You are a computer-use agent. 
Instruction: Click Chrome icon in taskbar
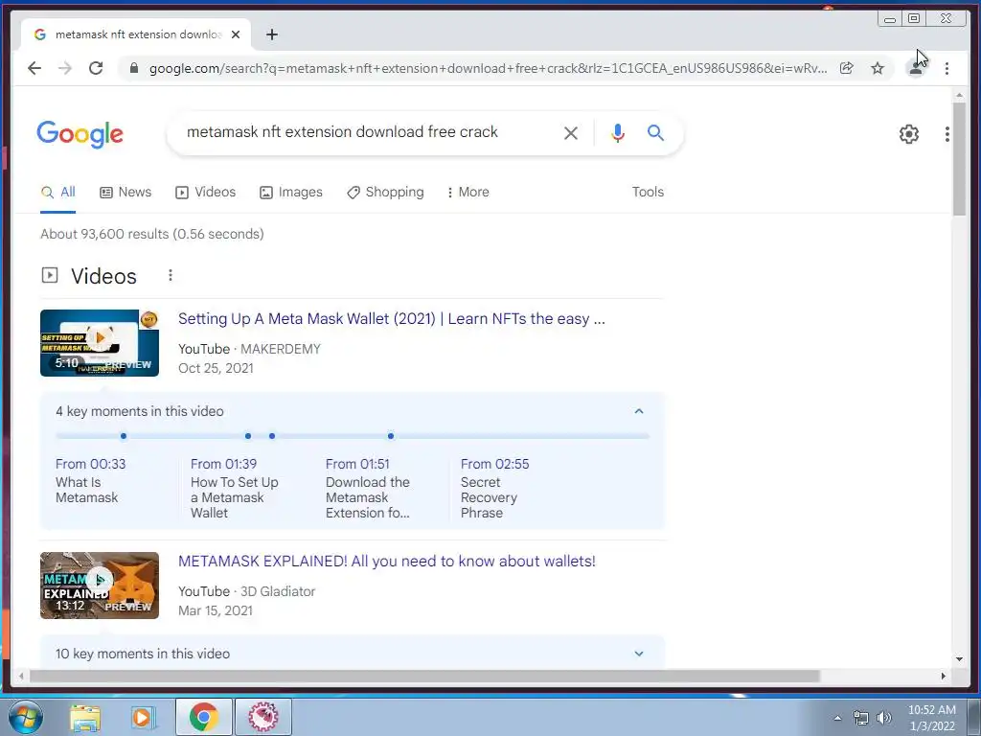pyautogui.click(x=203, y=717)
